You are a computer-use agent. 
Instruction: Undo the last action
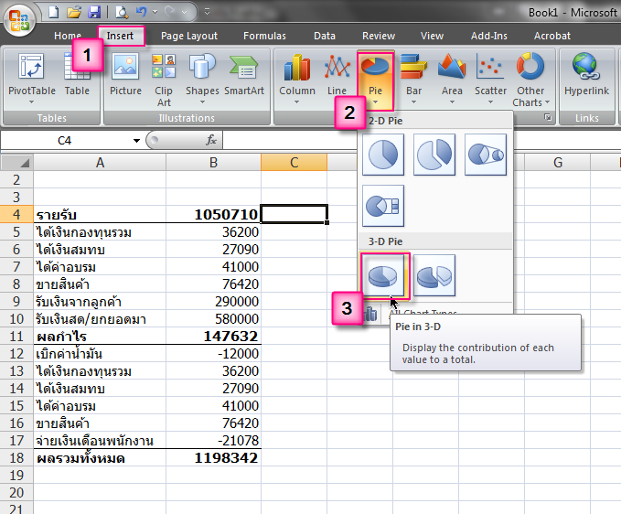pos(141,12)
